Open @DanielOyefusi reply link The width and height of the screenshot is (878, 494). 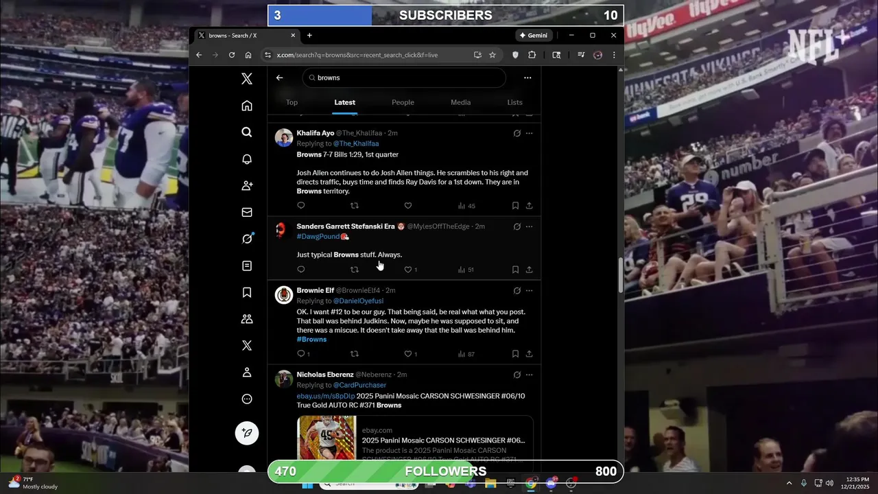coord(358,301)
